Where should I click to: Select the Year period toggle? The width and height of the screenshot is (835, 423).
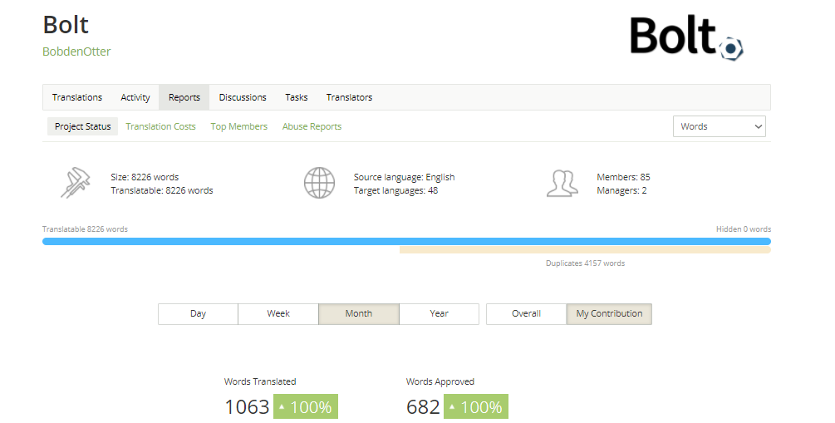tap(439, 314)
